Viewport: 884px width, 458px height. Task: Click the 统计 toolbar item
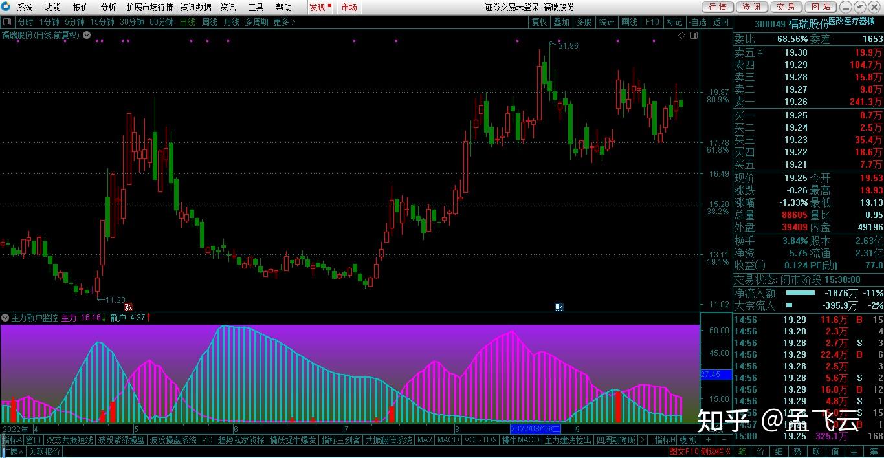[606, 22]
